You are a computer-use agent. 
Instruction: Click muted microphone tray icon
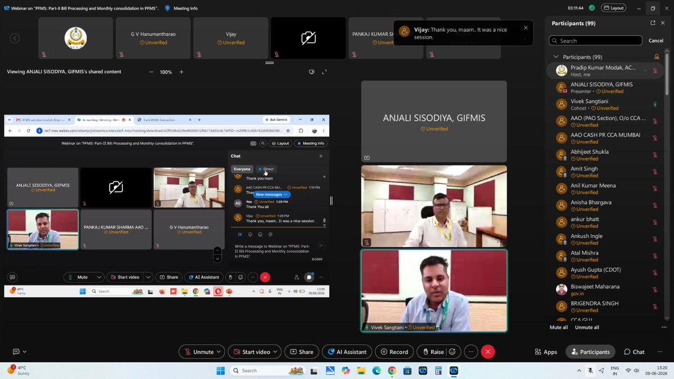[590, 371]
